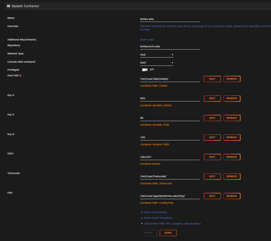Click the None Listed requirements text
Viewport: 271px width, 241px height.
pos(147,40)
